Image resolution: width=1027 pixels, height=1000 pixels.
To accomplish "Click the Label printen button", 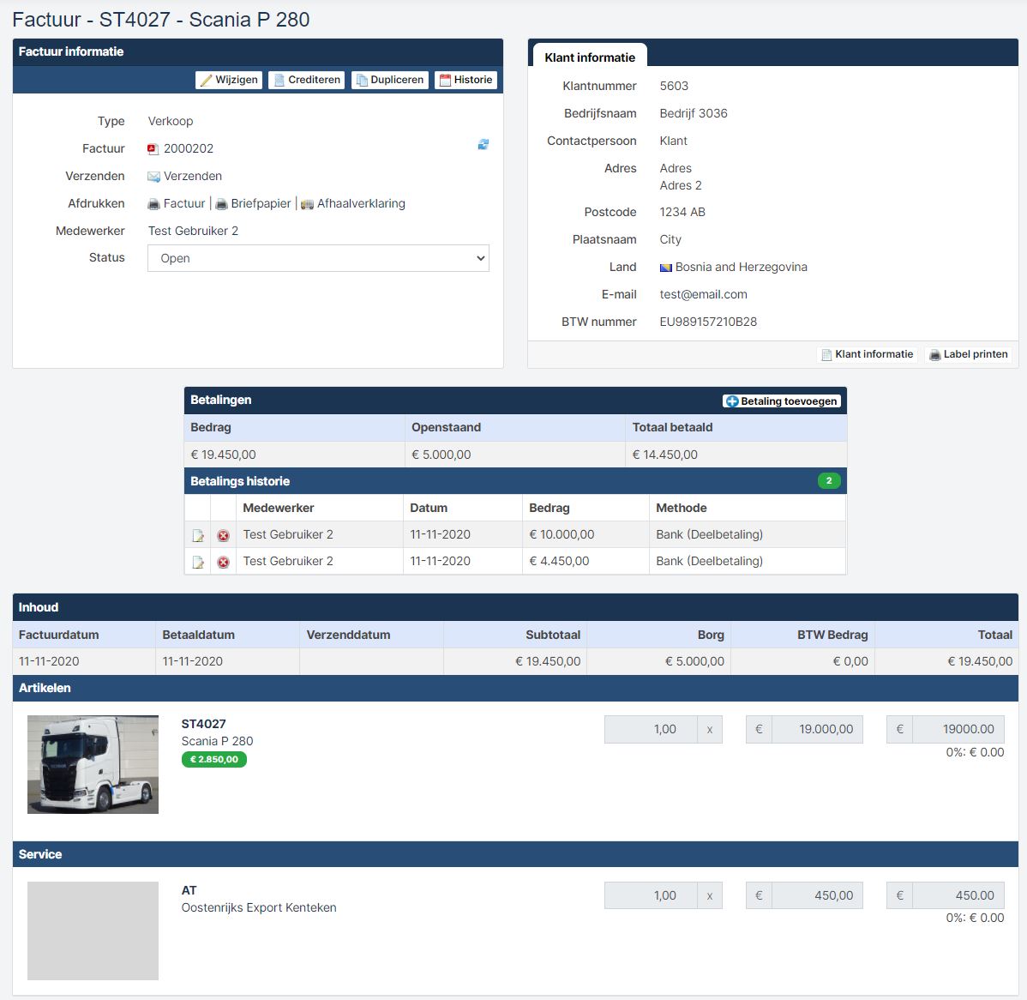I will (x=969, y=354).
